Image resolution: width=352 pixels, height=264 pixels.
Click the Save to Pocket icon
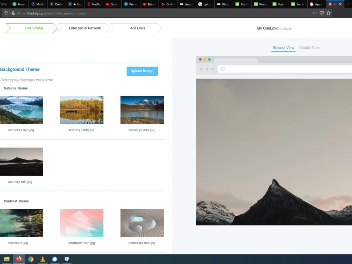pos(322,13)
